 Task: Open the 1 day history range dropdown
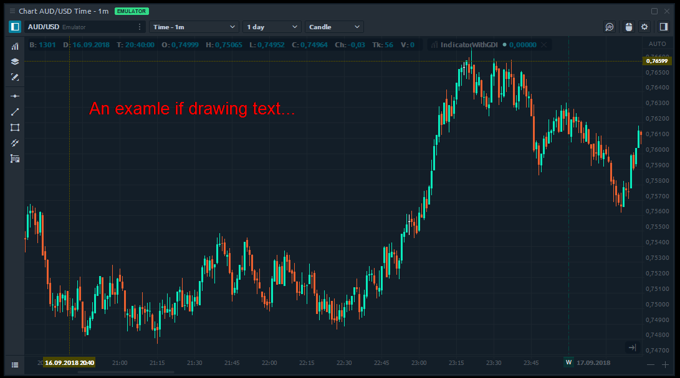tap(272, 27)
